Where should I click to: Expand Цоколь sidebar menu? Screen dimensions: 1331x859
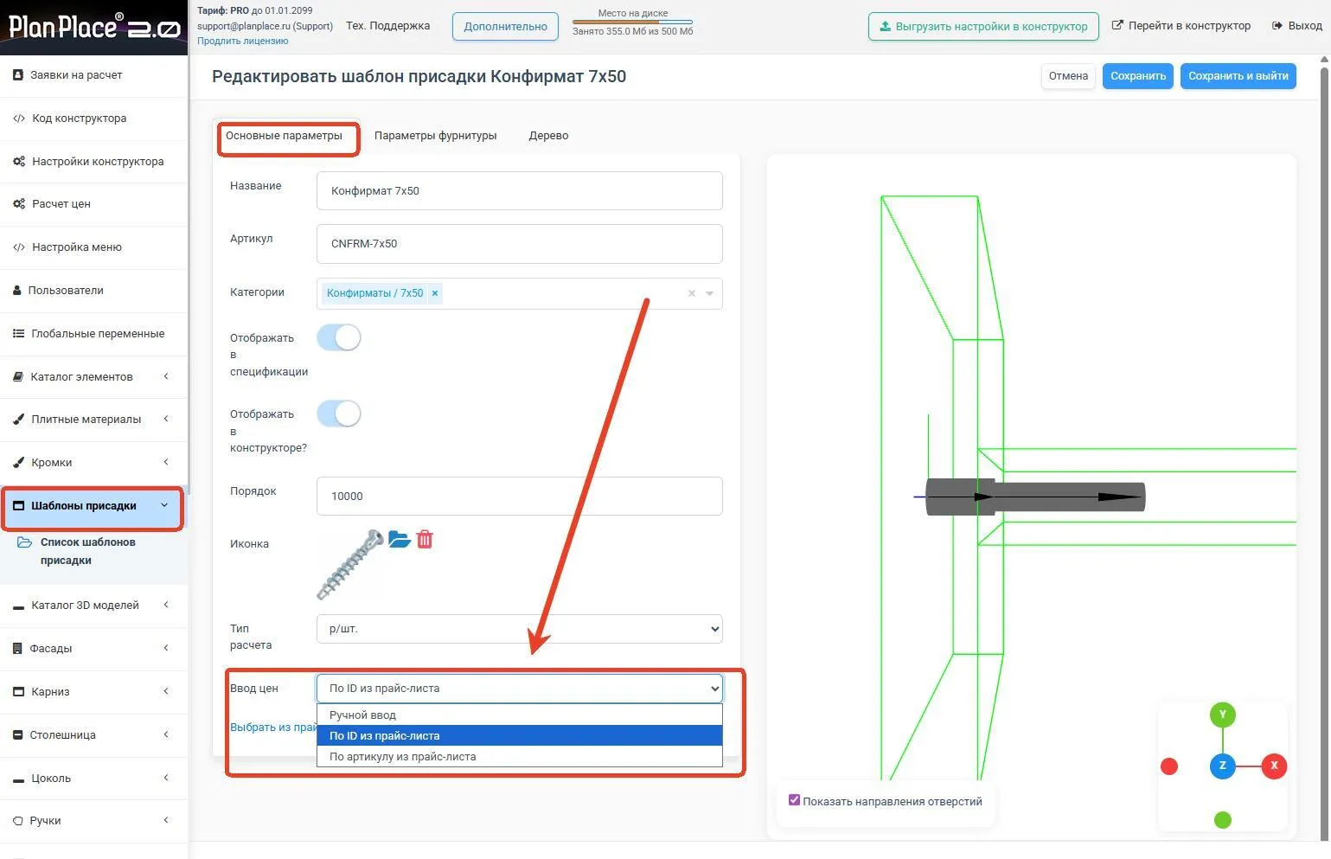93,779
